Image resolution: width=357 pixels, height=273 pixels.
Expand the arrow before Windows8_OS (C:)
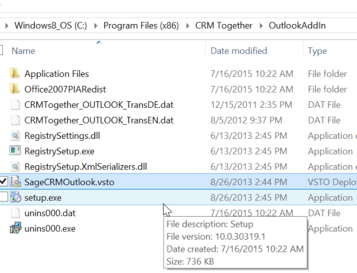pyautogui.click(x=7, y=26)
